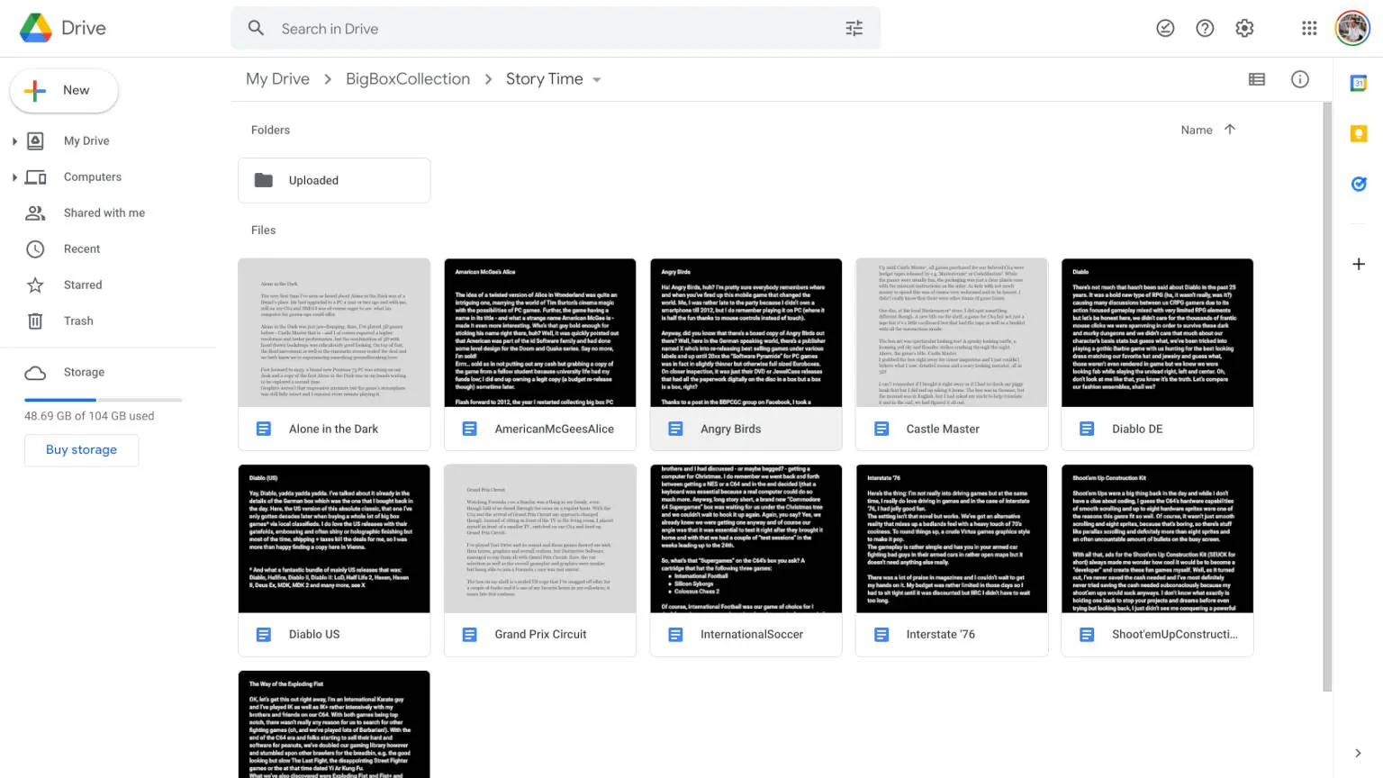Open Google Calendar side panel
This screenshot has height=778, width=1383.
point(1359,84)
